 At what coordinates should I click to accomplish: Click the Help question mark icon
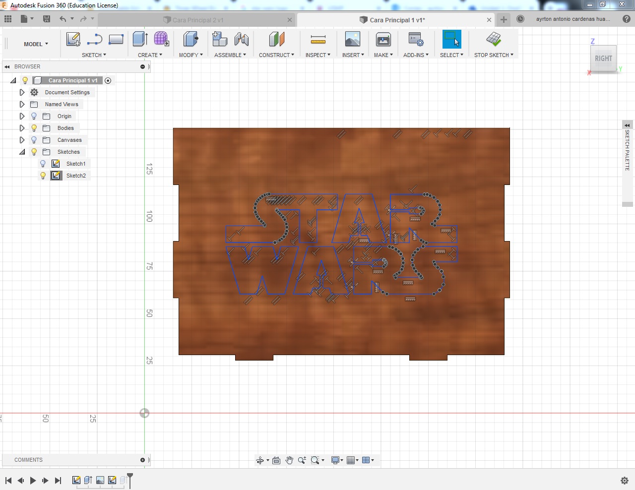click(x=626, y=19)
